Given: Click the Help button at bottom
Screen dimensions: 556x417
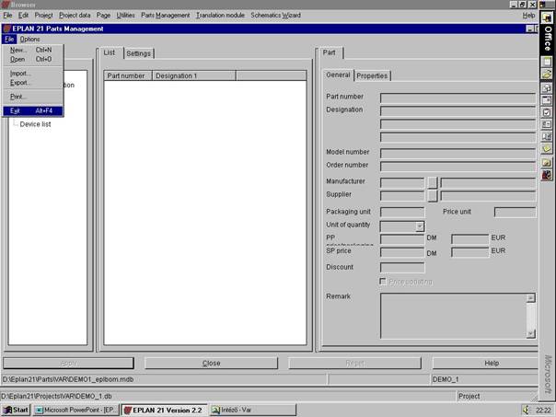Looking at the screenshot, I should [x=492, y=363].
